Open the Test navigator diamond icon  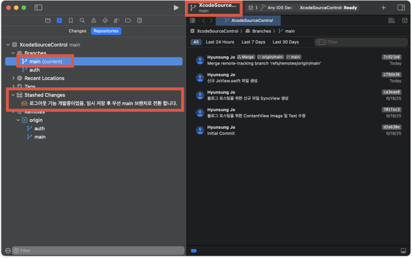[105, 20]
